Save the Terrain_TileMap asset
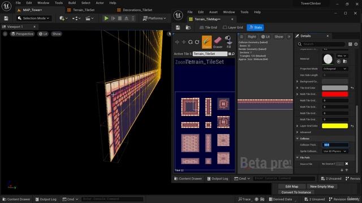Image resolution: width=362 pixels, height=203 pixels. 178,28
